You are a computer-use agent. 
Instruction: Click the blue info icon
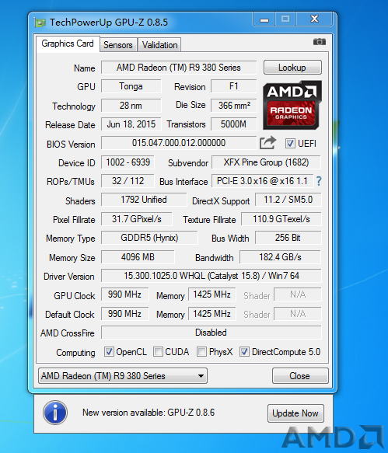(55, 413)
